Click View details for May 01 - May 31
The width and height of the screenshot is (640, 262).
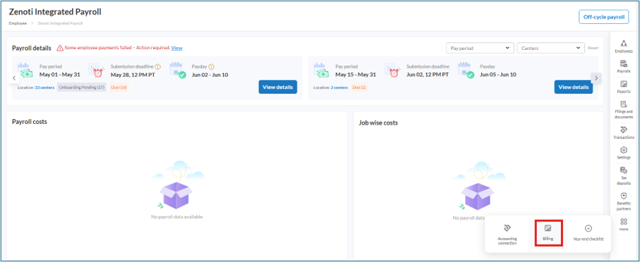point(278,87)
